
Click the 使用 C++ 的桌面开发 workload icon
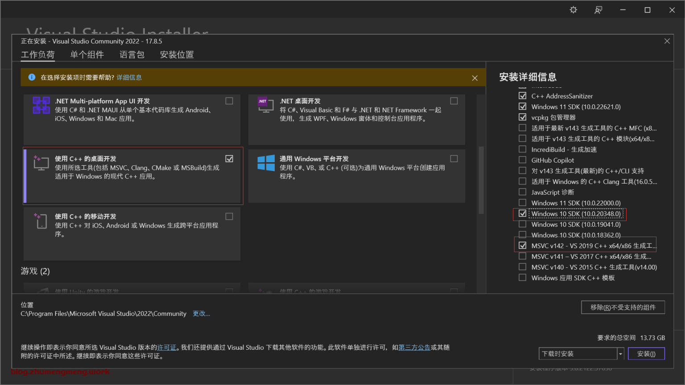click(41, 163)
